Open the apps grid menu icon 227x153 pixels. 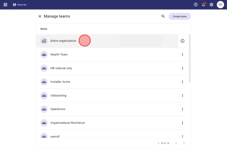(5, 5)
